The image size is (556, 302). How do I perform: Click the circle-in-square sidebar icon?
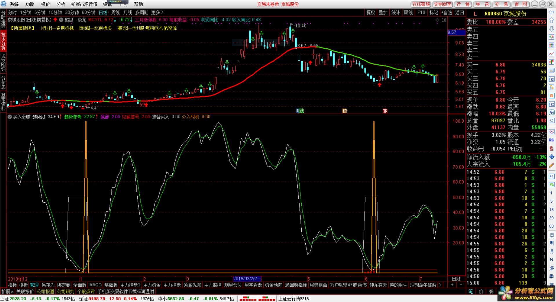coord(551,121)
